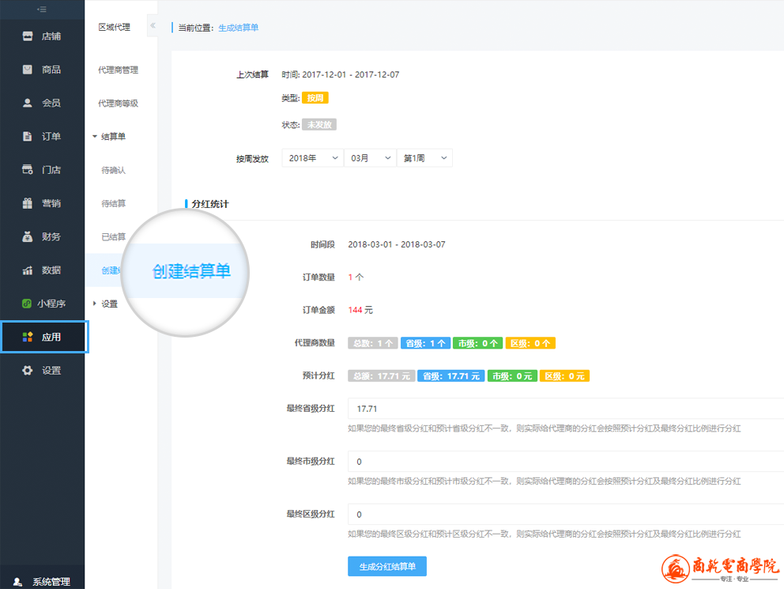Open the goods (商品) bag icon

click(28, 70)
